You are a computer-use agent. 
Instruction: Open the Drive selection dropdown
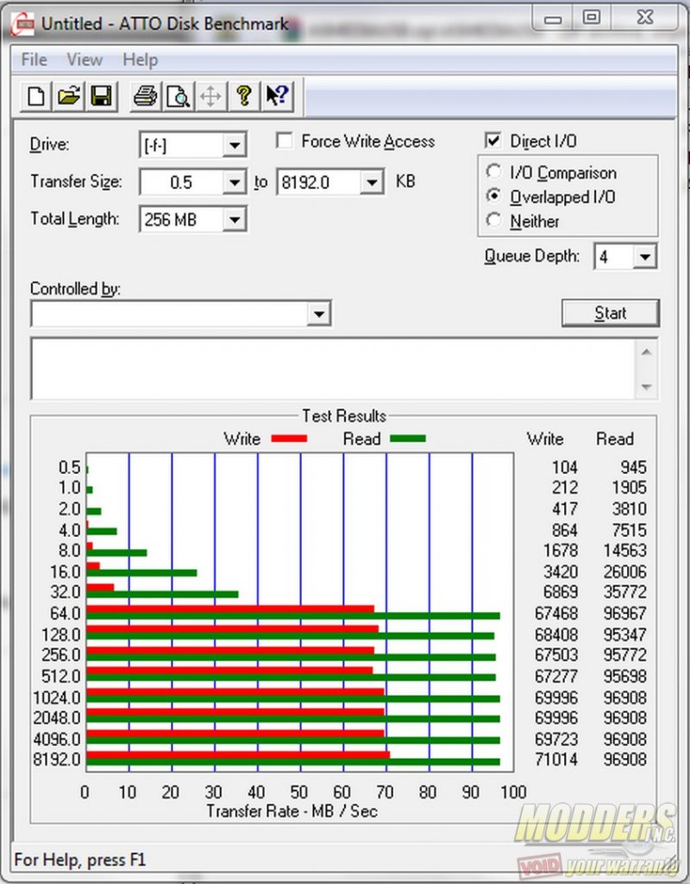[x=234, y=145]
